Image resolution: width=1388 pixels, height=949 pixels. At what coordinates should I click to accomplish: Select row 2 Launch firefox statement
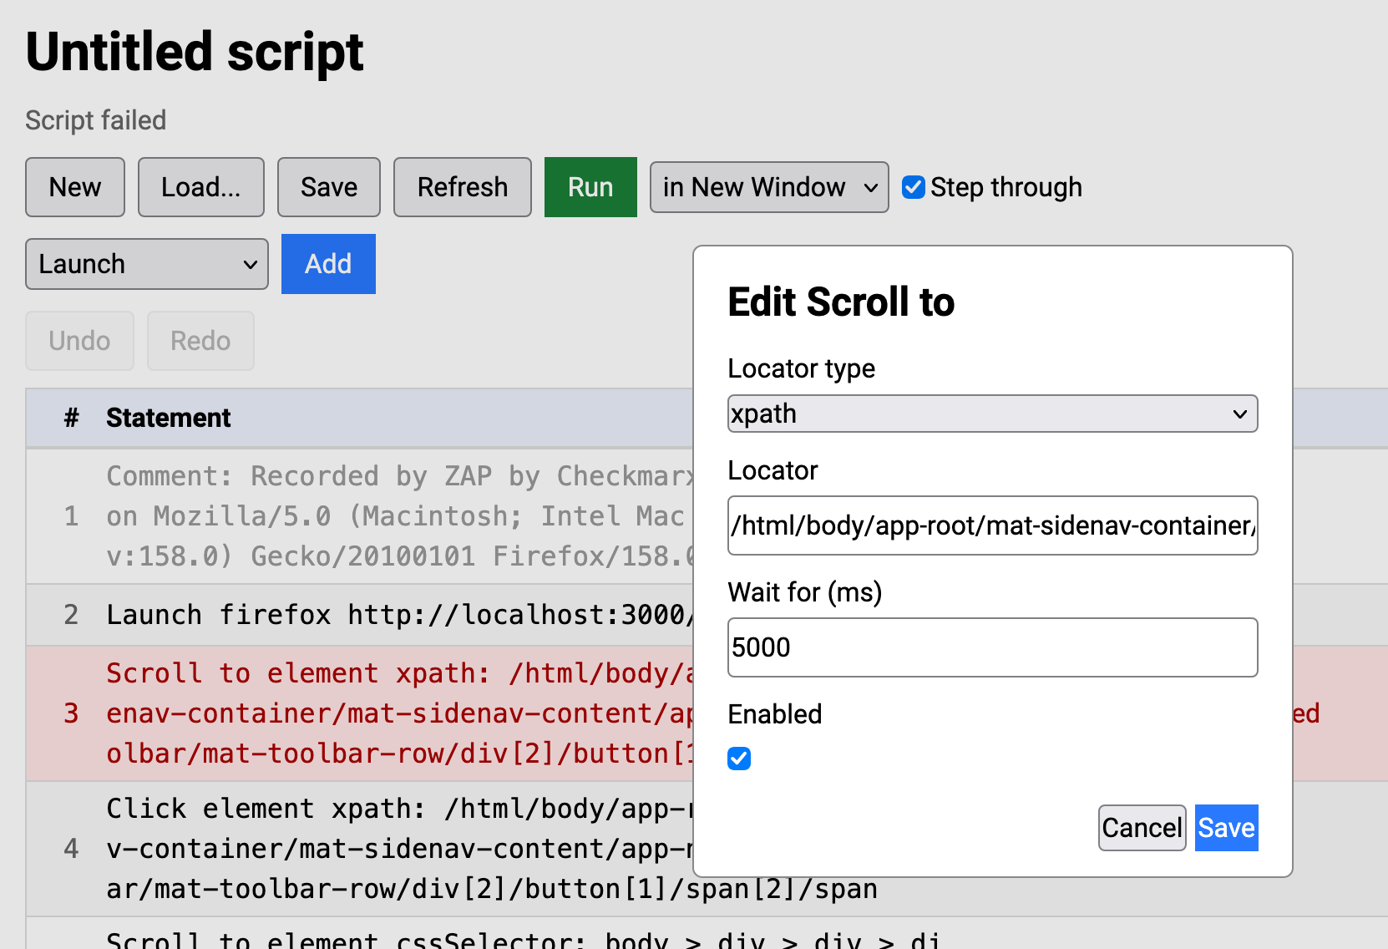359,615
